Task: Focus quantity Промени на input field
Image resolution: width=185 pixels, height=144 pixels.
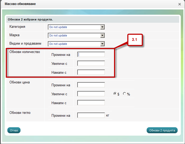Action: [x=91, y=55]
